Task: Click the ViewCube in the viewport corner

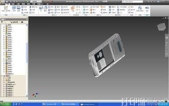Action: 161,26
